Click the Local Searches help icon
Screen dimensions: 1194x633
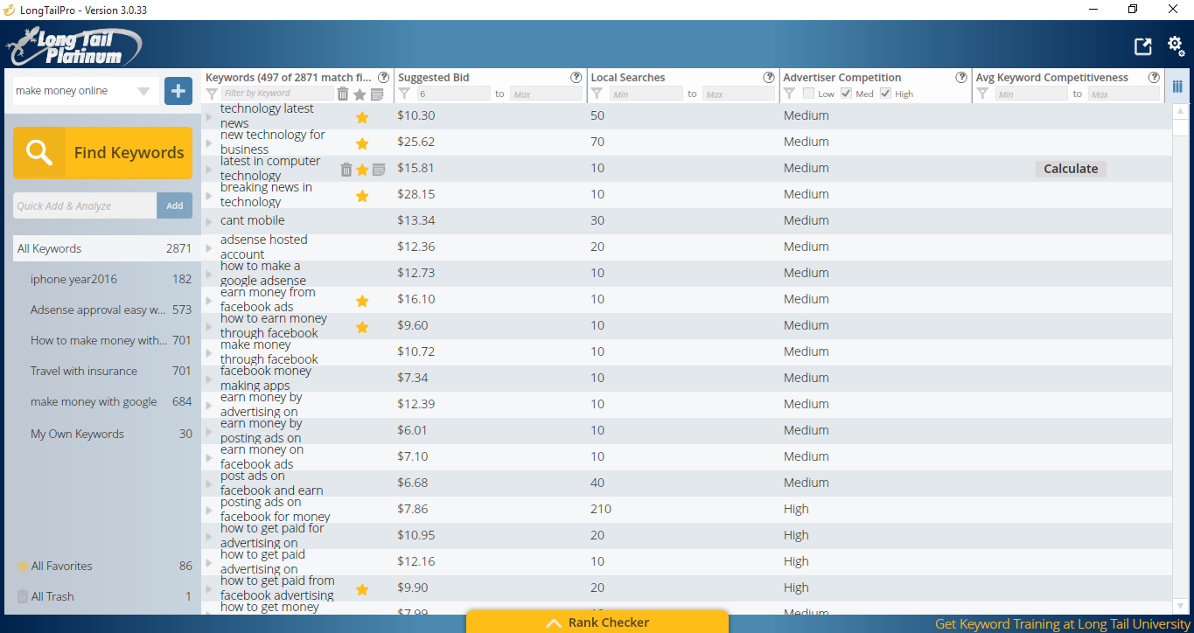pyautogui.click(x=769, y=78)
